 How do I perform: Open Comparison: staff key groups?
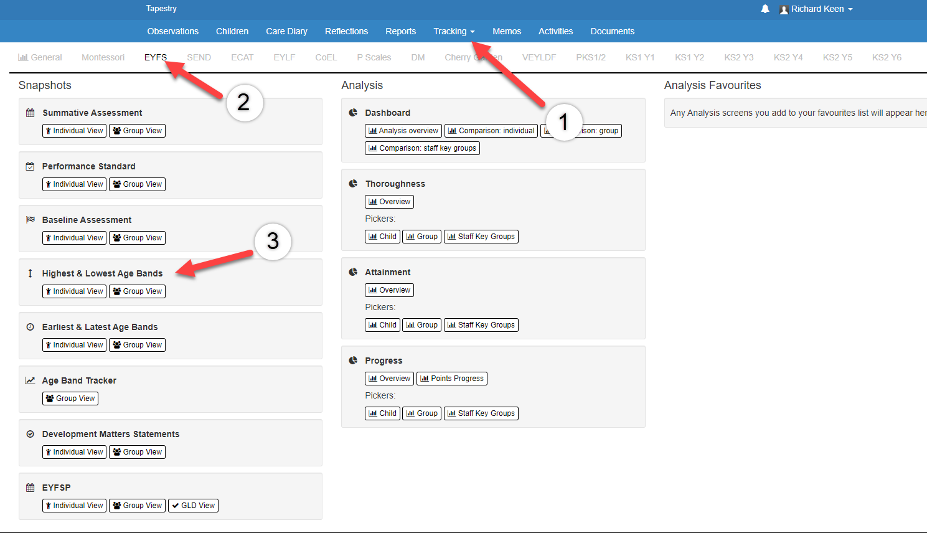pos(422,148)
